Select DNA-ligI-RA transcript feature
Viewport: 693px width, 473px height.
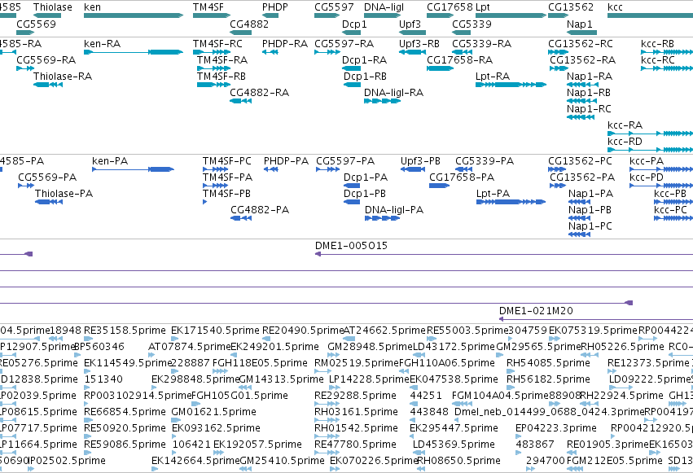pyautogui.click(x=382, y=101)
